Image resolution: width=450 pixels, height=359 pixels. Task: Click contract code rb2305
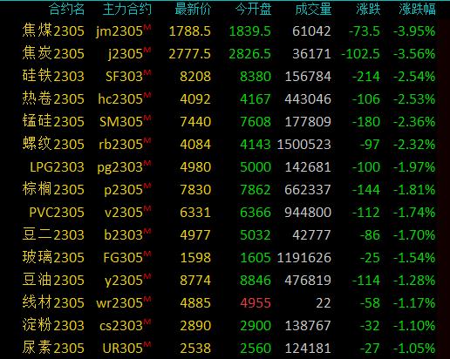point(120,145)
